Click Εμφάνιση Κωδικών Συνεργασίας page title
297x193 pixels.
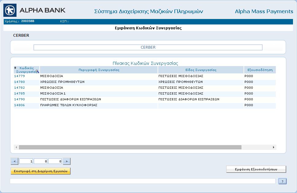tap(148, 28)
